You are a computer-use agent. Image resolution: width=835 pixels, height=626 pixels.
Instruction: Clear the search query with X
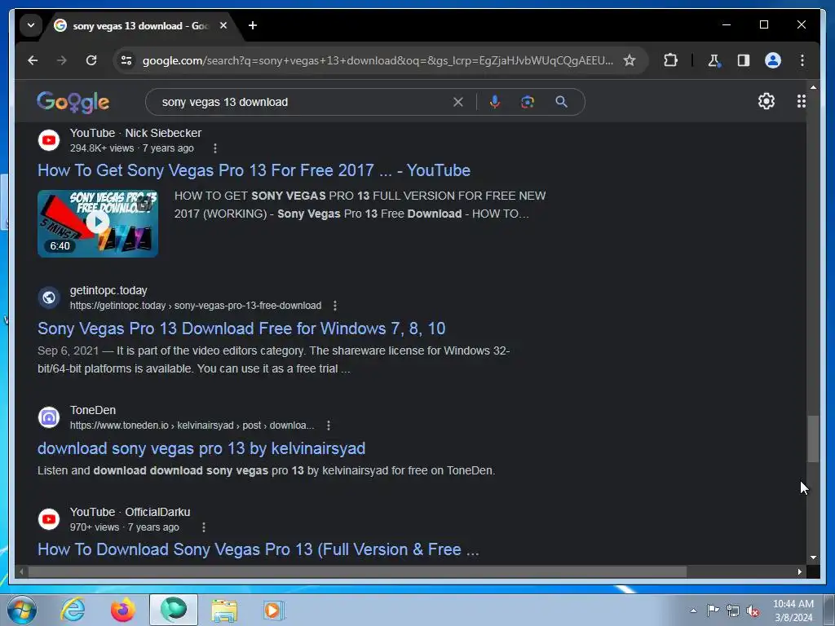[x=458, y=102]
